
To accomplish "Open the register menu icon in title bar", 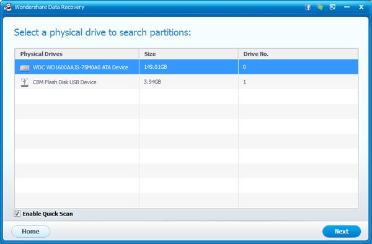I will (332, 7).
